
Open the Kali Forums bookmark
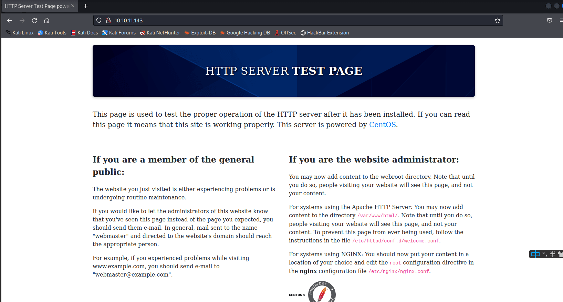(119, 33)
